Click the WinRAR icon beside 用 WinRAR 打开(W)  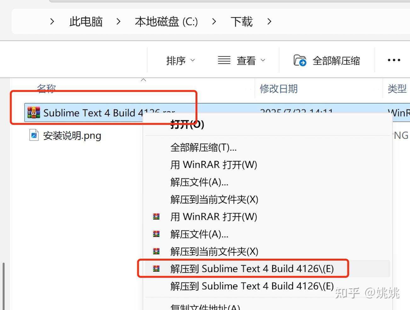pyautogui.click(x=156, y=216)
